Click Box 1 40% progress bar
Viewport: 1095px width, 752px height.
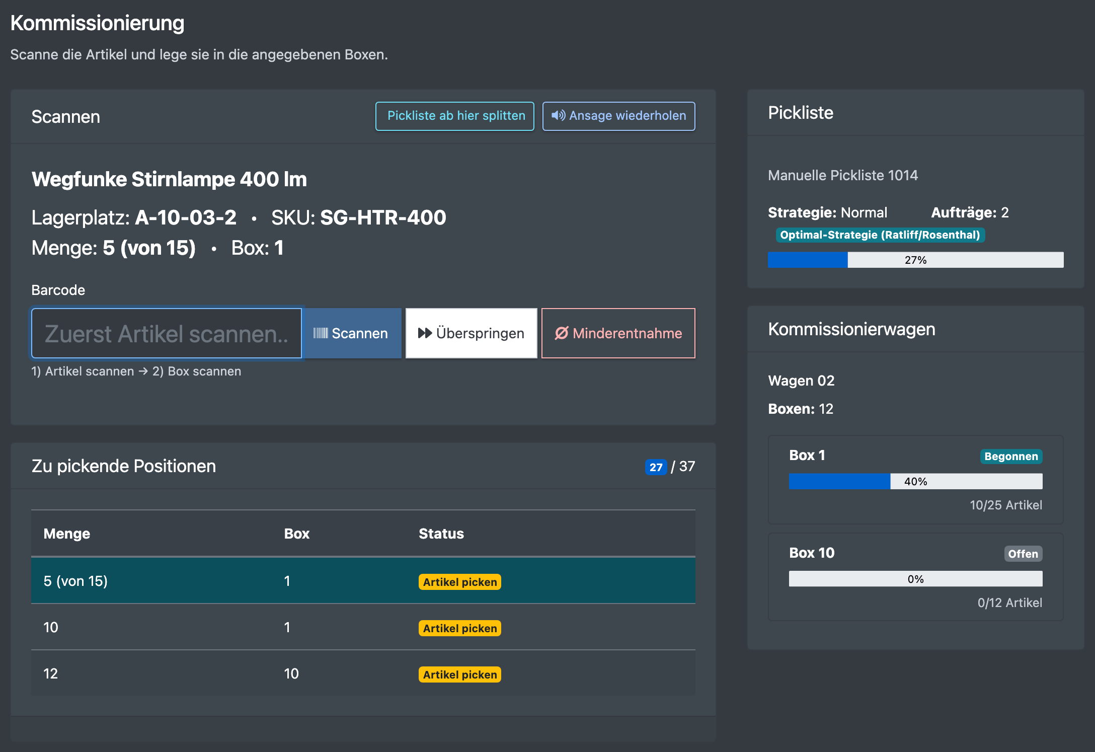click(x=916, y=481)
